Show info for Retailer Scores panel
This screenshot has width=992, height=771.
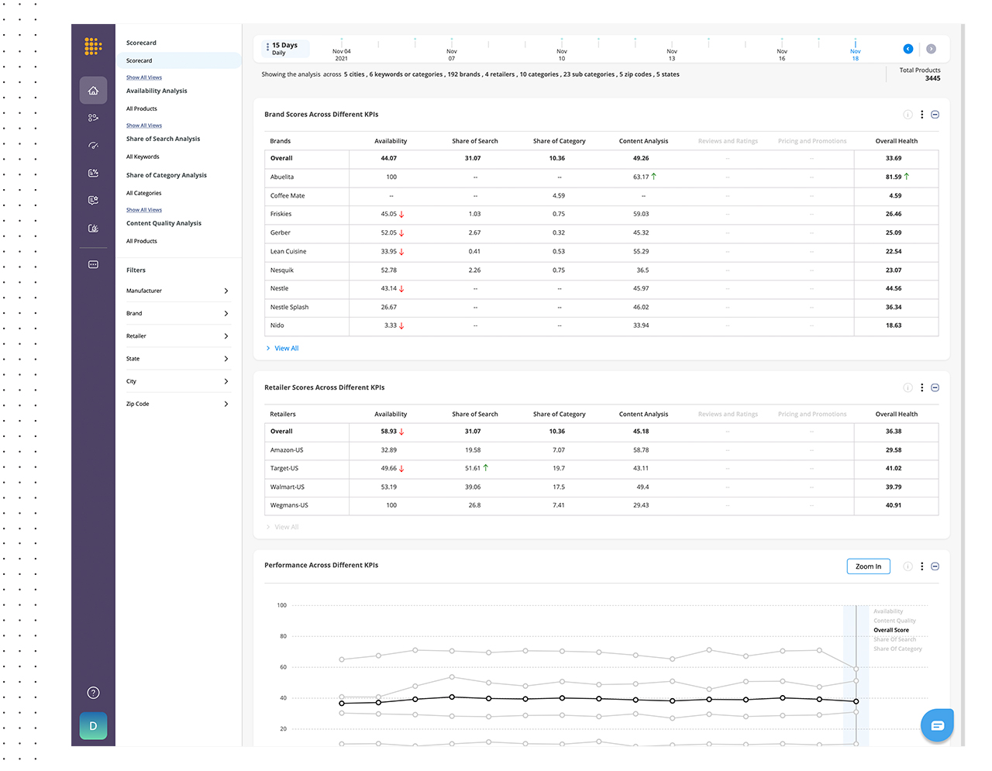[908, 387]
